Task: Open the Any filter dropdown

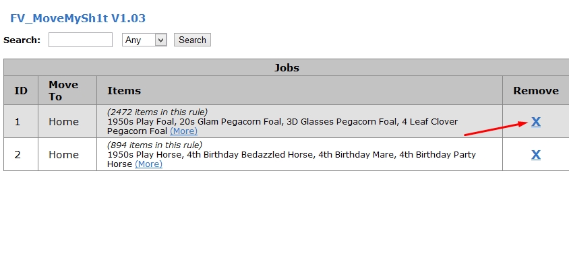Action: [144, 40]
